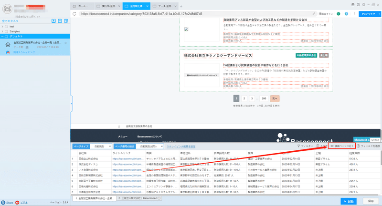Open settings gear in title bar
Image resolution: width=382 pixels, height=206 pixels.
(x=363, y=5)
